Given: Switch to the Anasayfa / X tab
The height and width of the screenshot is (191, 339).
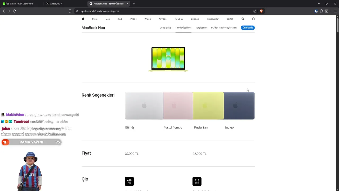Looking at the screenshot, I should [65, 4].
